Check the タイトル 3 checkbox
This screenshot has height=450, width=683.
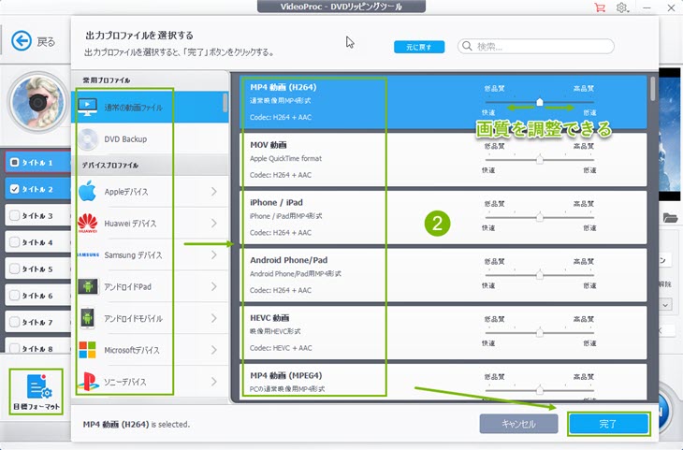(x=14, y=215)
